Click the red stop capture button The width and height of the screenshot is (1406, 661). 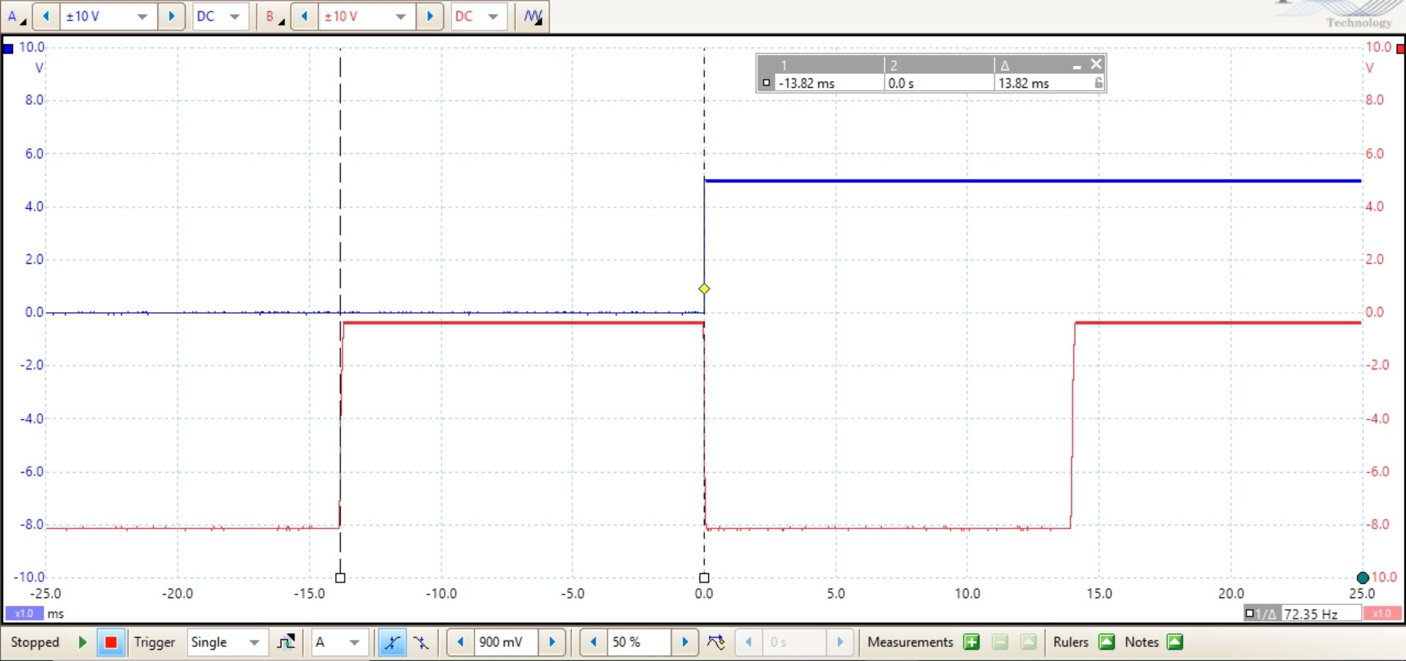pos(111,643)
